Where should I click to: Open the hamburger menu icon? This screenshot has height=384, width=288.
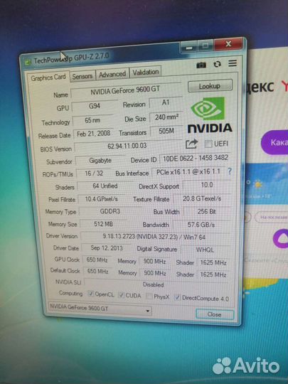233,63
